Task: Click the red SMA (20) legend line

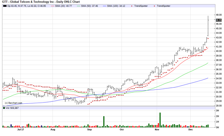Action: tap(52, 6)
